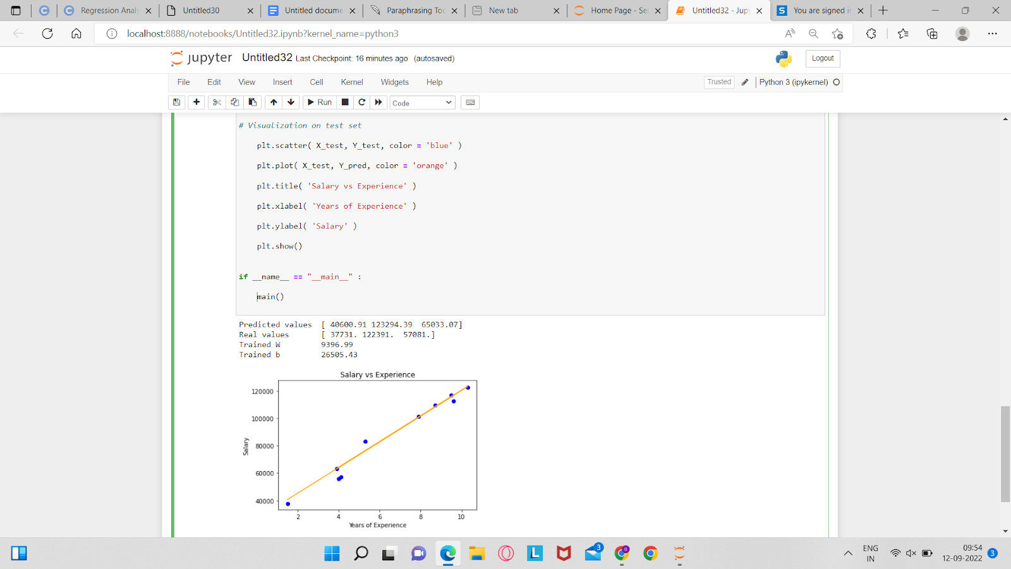1011x569 pixels.
Task: Click the read aloud icon in address bar
Action: [790, 34]
